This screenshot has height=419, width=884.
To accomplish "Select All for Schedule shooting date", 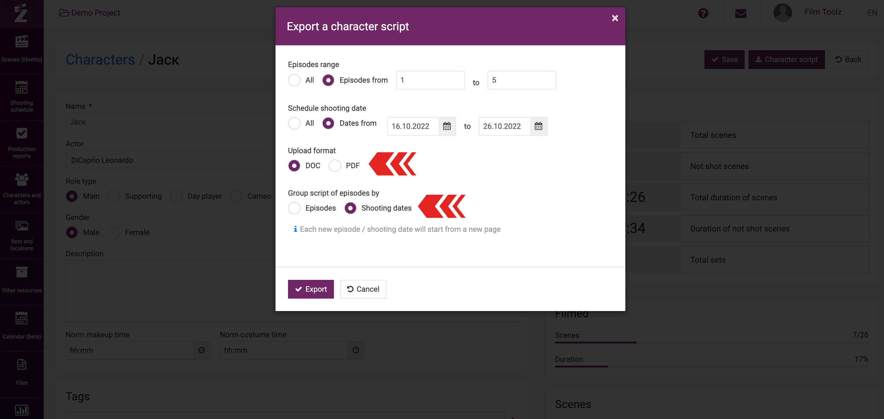I will tap(294, 123).
